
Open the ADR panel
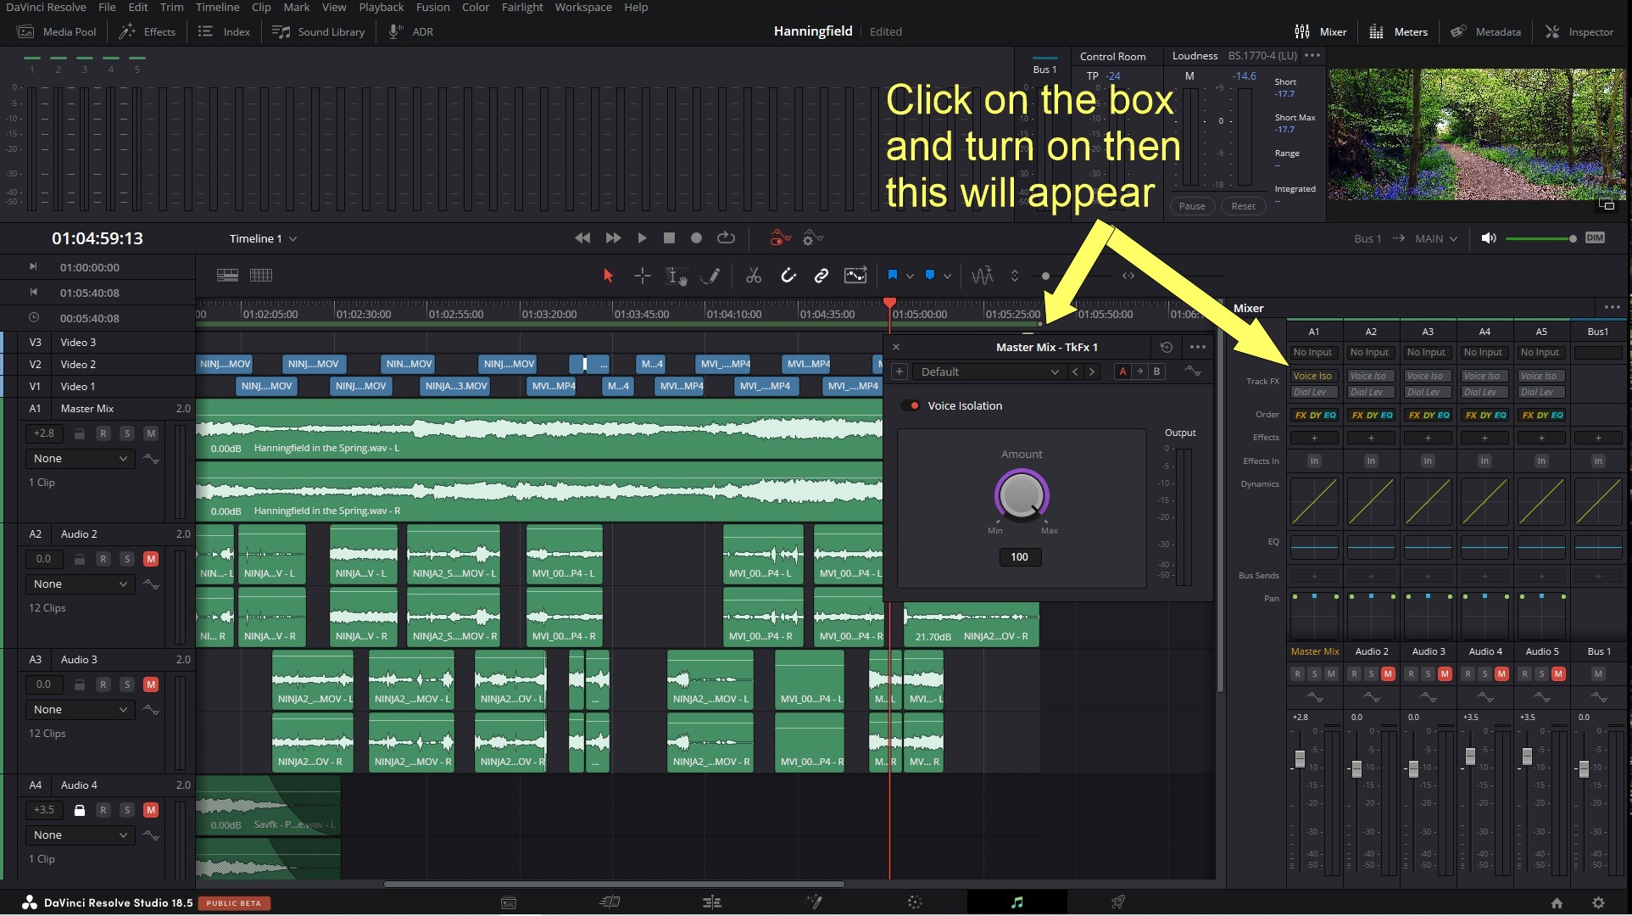click(411, 31)
